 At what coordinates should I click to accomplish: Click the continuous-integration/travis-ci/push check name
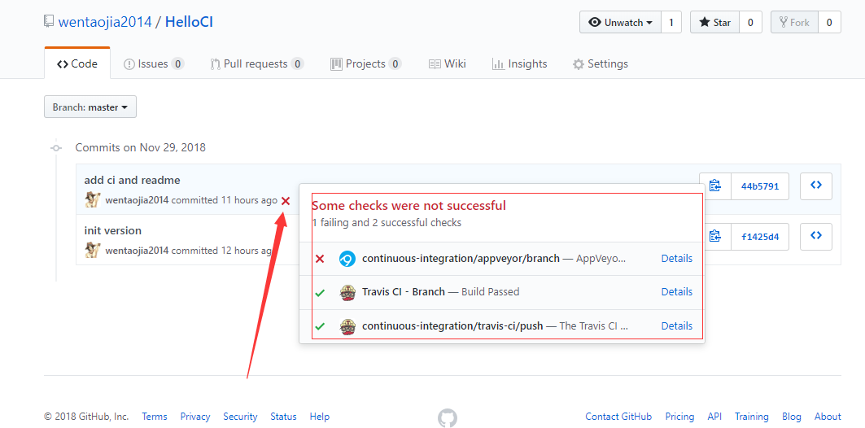click(x=453, y=326)
